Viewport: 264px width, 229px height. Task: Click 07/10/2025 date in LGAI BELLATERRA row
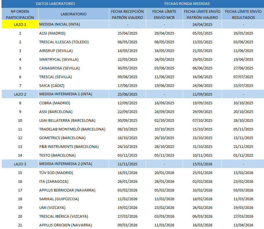tap(202, 121)
